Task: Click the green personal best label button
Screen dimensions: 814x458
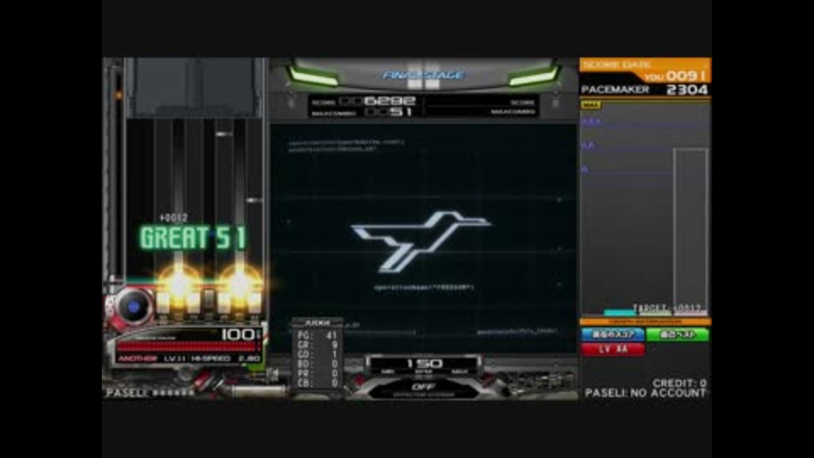Action: click(x=677, y=334)
